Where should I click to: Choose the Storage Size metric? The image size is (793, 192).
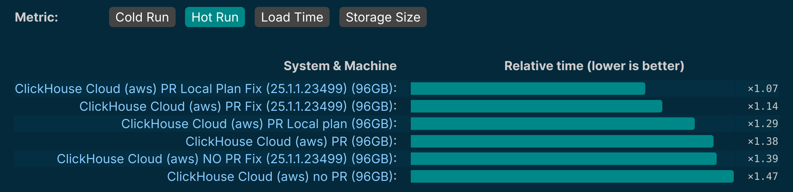click(383, 17)
